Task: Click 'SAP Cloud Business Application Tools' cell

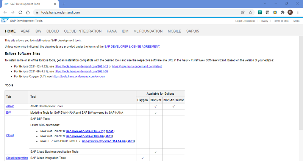Action: [x=83, y=152]
